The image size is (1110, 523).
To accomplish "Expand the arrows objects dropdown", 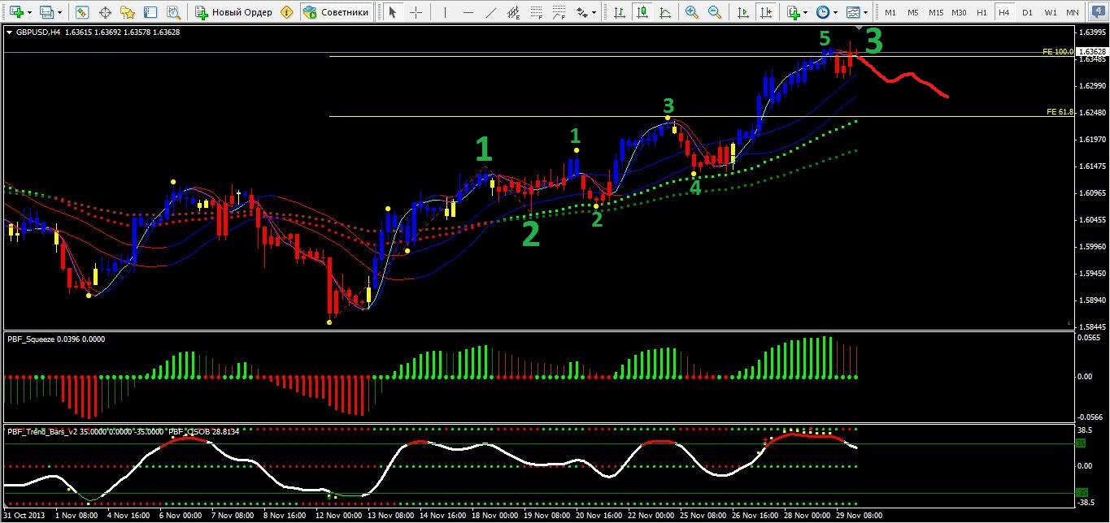I will (595, 12).
